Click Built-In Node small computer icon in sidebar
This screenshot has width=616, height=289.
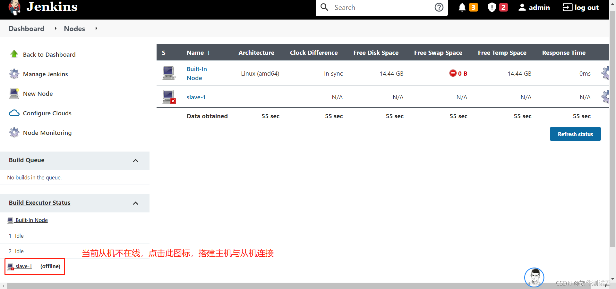pyautogui.click(x=10, y=220)
